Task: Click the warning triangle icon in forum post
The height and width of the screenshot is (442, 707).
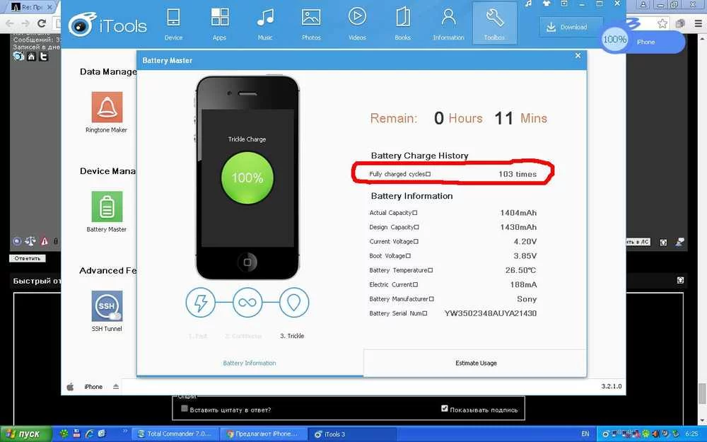Action: point(45,241)
